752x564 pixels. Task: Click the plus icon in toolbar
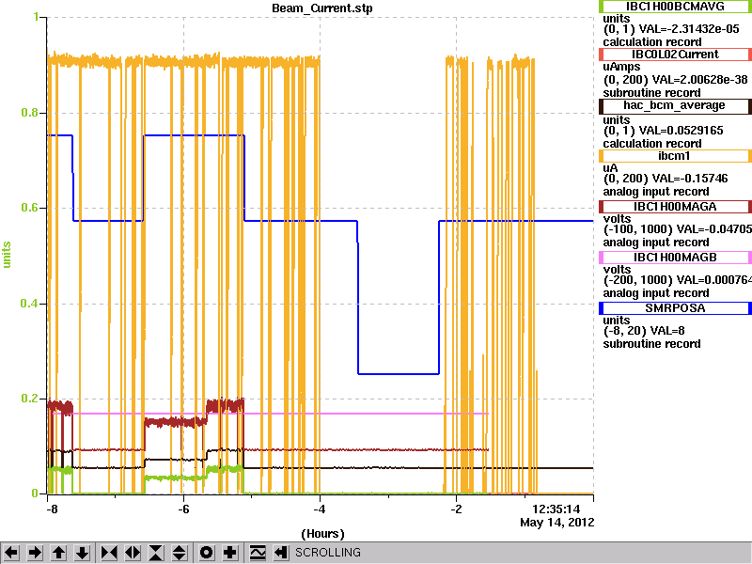point(230,553)
